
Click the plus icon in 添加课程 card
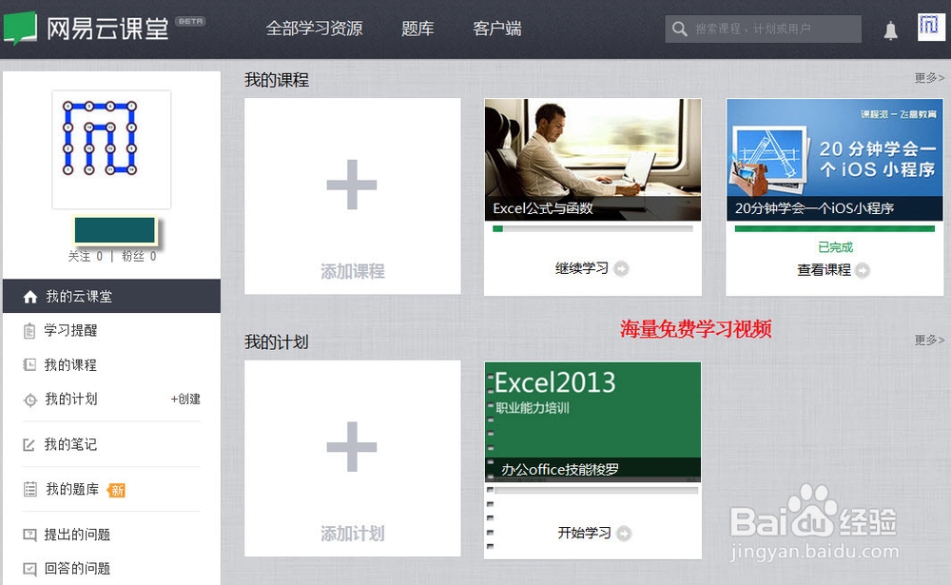click(352, 185)
